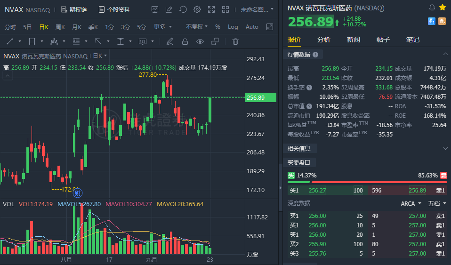This screenshot has height=265, width=451.
Task: Click the help icon beside 换手率
Action: click(309, 88)
